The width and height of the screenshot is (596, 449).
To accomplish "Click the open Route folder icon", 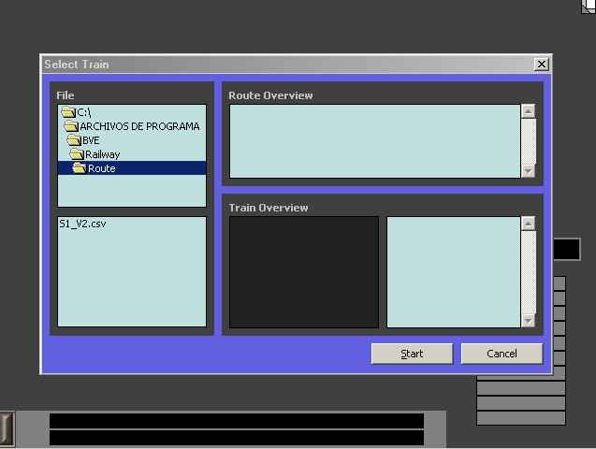I will [80, 168].
